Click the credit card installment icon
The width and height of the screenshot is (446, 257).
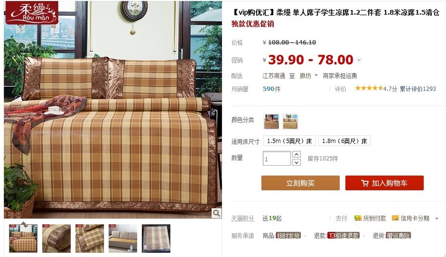(395, 218)
